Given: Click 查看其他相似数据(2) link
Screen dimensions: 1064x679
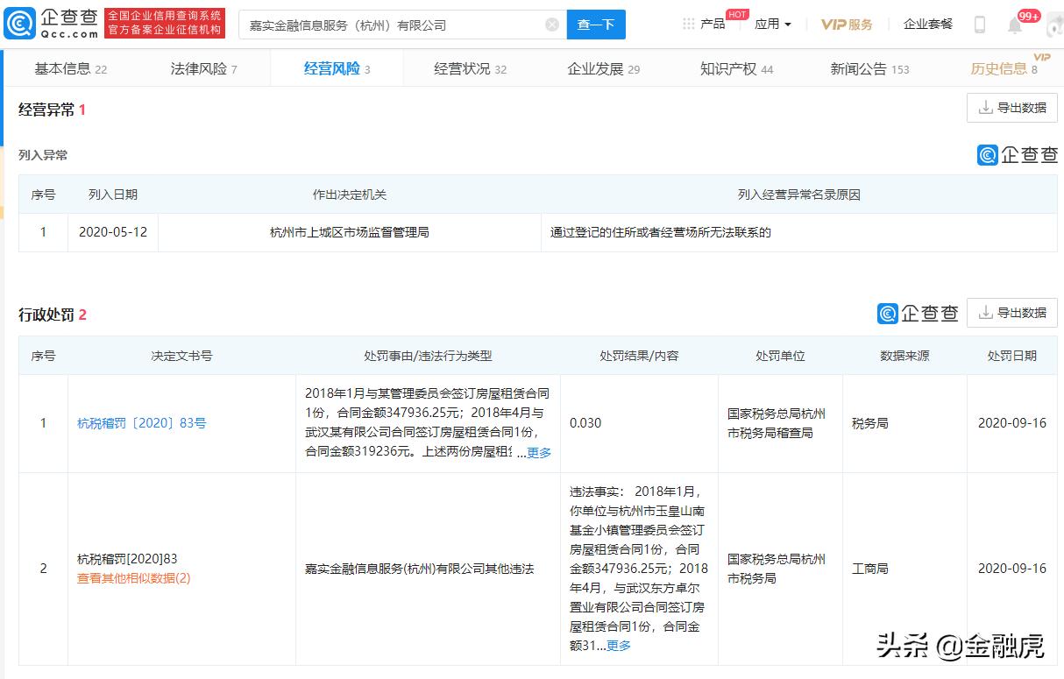Looking at the screenshot, I should pyautogui.click(x=131, y=577).
